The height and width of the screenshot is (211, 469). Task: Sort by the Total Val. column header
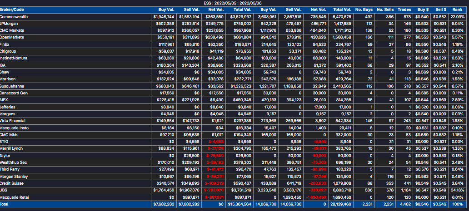242,10
